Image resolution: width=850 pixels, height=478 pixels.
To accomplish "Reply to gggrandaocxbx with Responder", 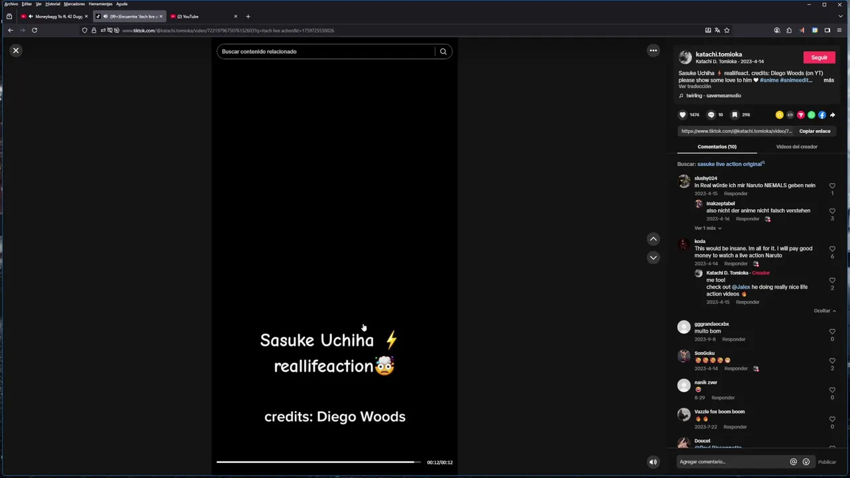I will coord(734,339).
